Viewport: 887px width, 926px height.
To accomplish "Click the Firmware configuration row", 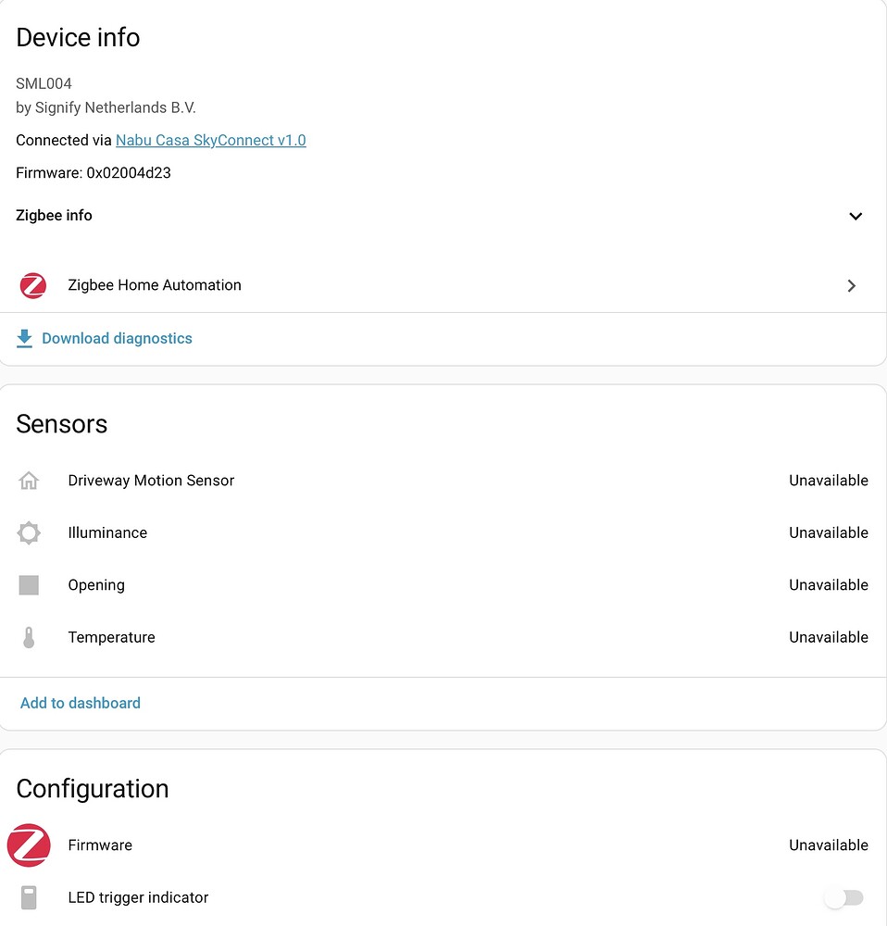I will [99, 845].
